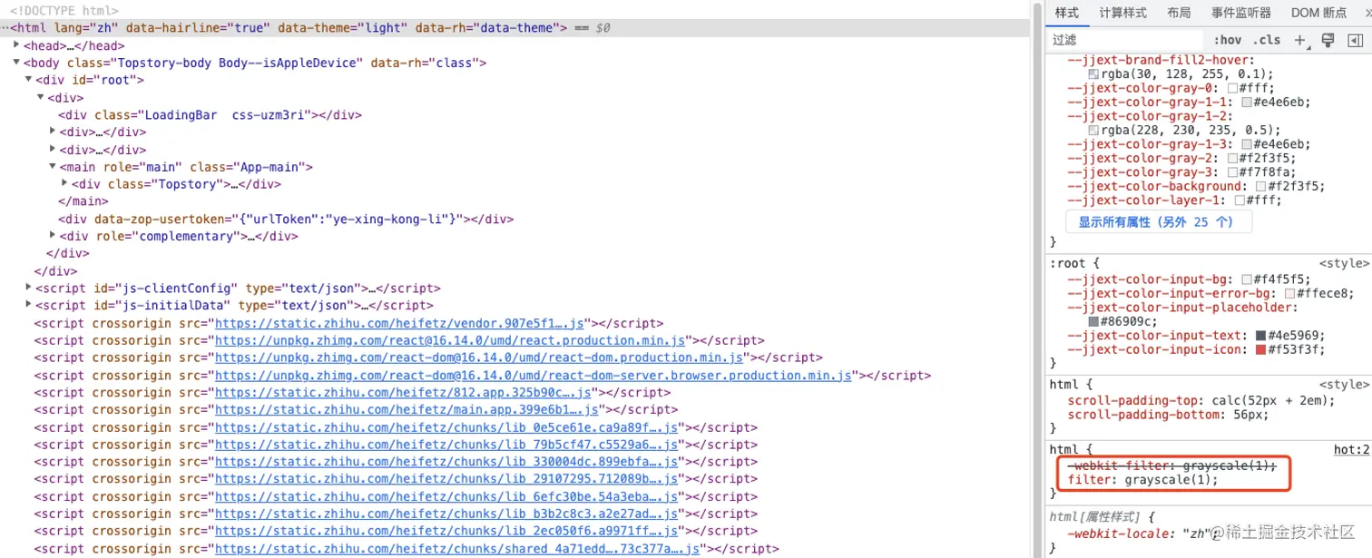
Task: Toggle the .cls class editor
Action: pyautogui.click(x=1266, y=40)
